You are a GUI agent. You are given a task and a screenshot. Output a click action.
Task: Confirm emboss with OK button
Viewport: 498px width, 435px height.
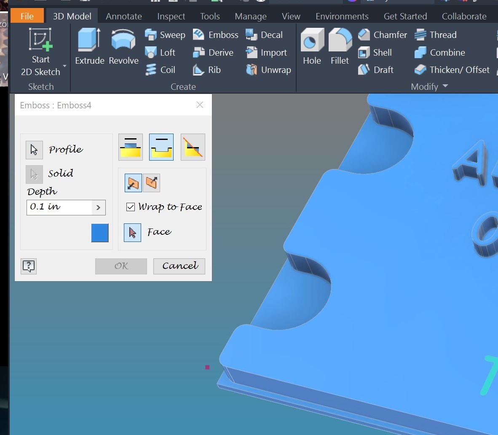121,266
